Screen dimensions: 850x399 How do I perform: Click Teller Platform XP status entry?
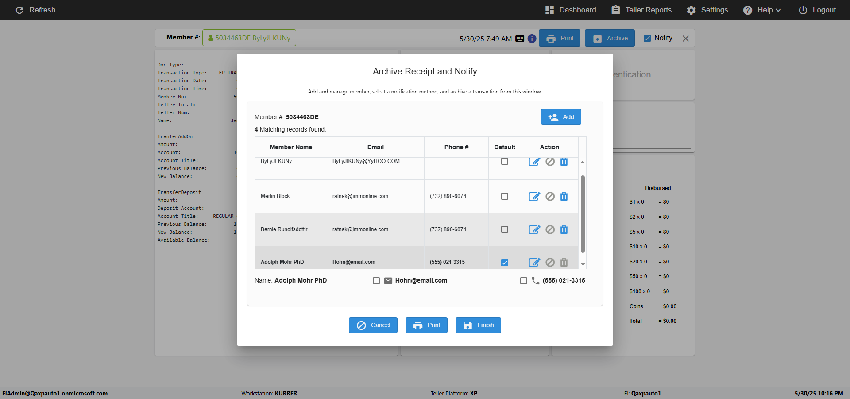[x=454, y=393]
